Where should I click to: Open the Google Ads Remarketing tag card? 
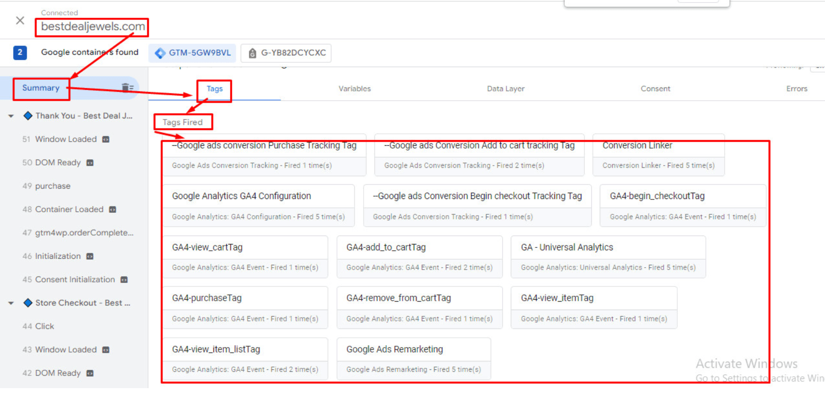(x=413, y=359)
